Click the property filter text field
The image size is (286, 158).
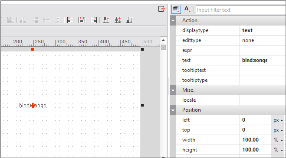click(241, 10)
